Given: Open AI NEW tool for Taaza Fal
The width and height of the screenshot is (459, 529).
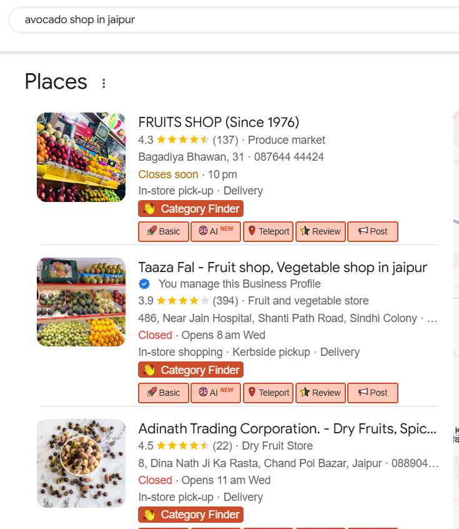Looking at the screenshot, I should (x=215, y=393).
